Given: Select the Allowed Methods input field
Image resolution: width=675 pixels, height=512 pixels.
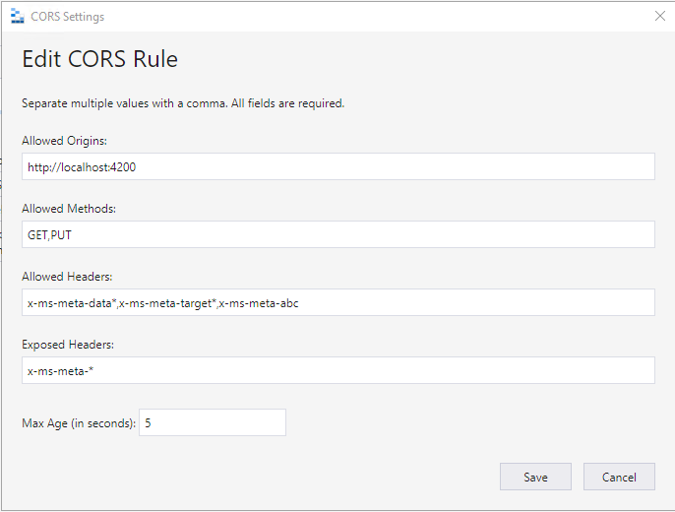Looking at the screenshot, I should (x=338, y=234).
